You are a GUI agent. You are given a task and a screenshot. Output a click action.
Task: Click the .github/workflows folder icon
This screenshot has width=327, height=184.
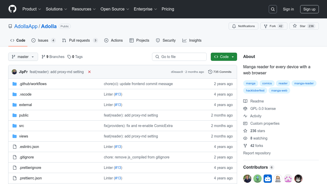click(15, 84)
